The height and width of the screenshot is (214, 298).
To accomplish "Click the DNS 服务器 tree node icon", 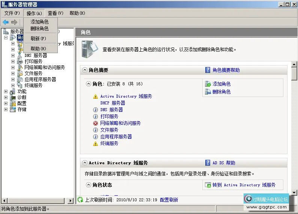I will pos(20,55).
